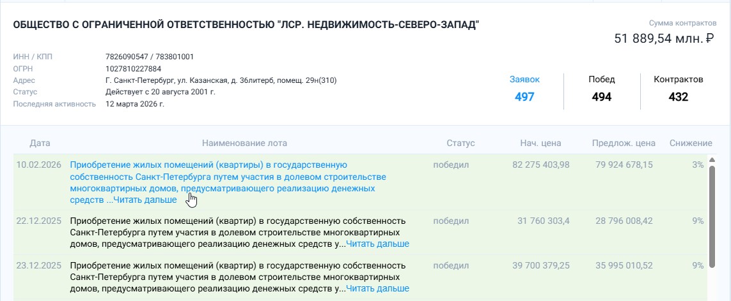Click offered price 35 995 010,52
Screen dimensions: 731x301
(624, 266)
